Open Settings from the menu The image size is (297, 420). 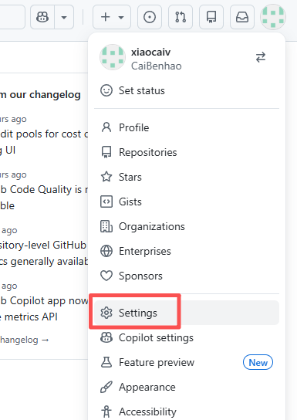coord(187,313)
